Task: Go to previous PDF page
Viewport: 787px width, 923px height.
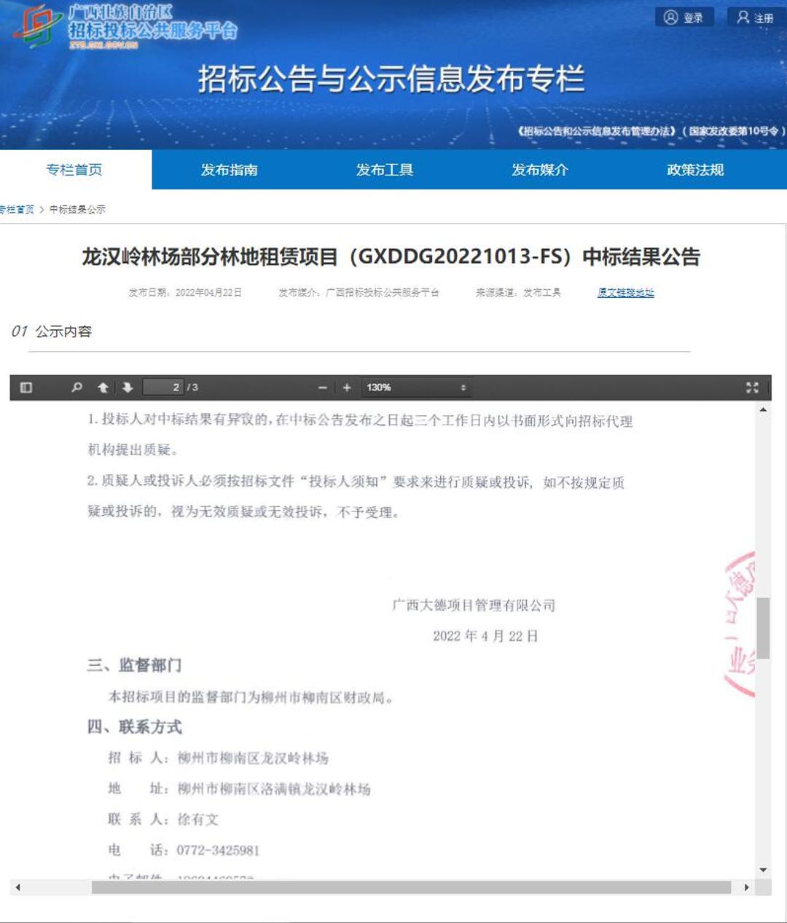Action: [x=103, y=388]
